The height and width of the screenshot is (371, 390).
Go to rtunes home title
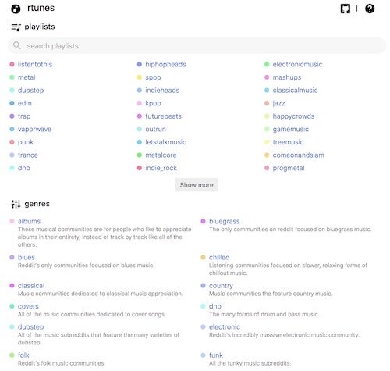41,8
